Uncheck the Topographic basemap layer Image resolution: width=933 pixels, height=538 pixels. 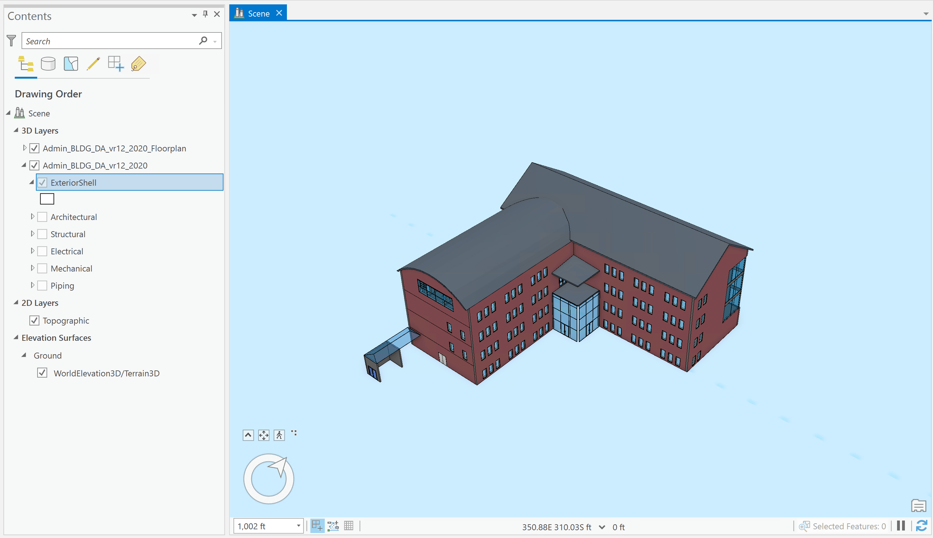point(34,320)
